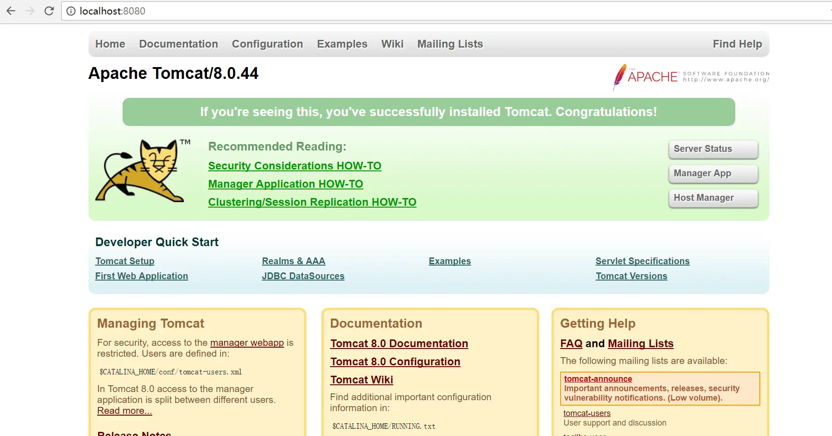Image resolution: width=832 pixels, height=436 pixels.
Task: Open the Documentation navigation item
Action: pos(178,44)
